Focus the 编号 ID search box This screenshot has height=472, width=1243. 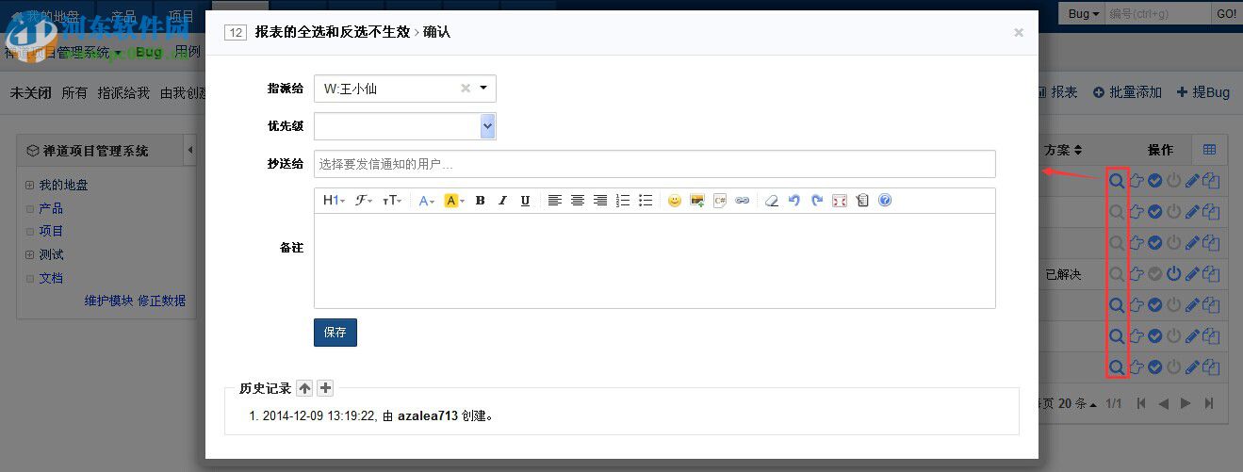pos(1158,13)
